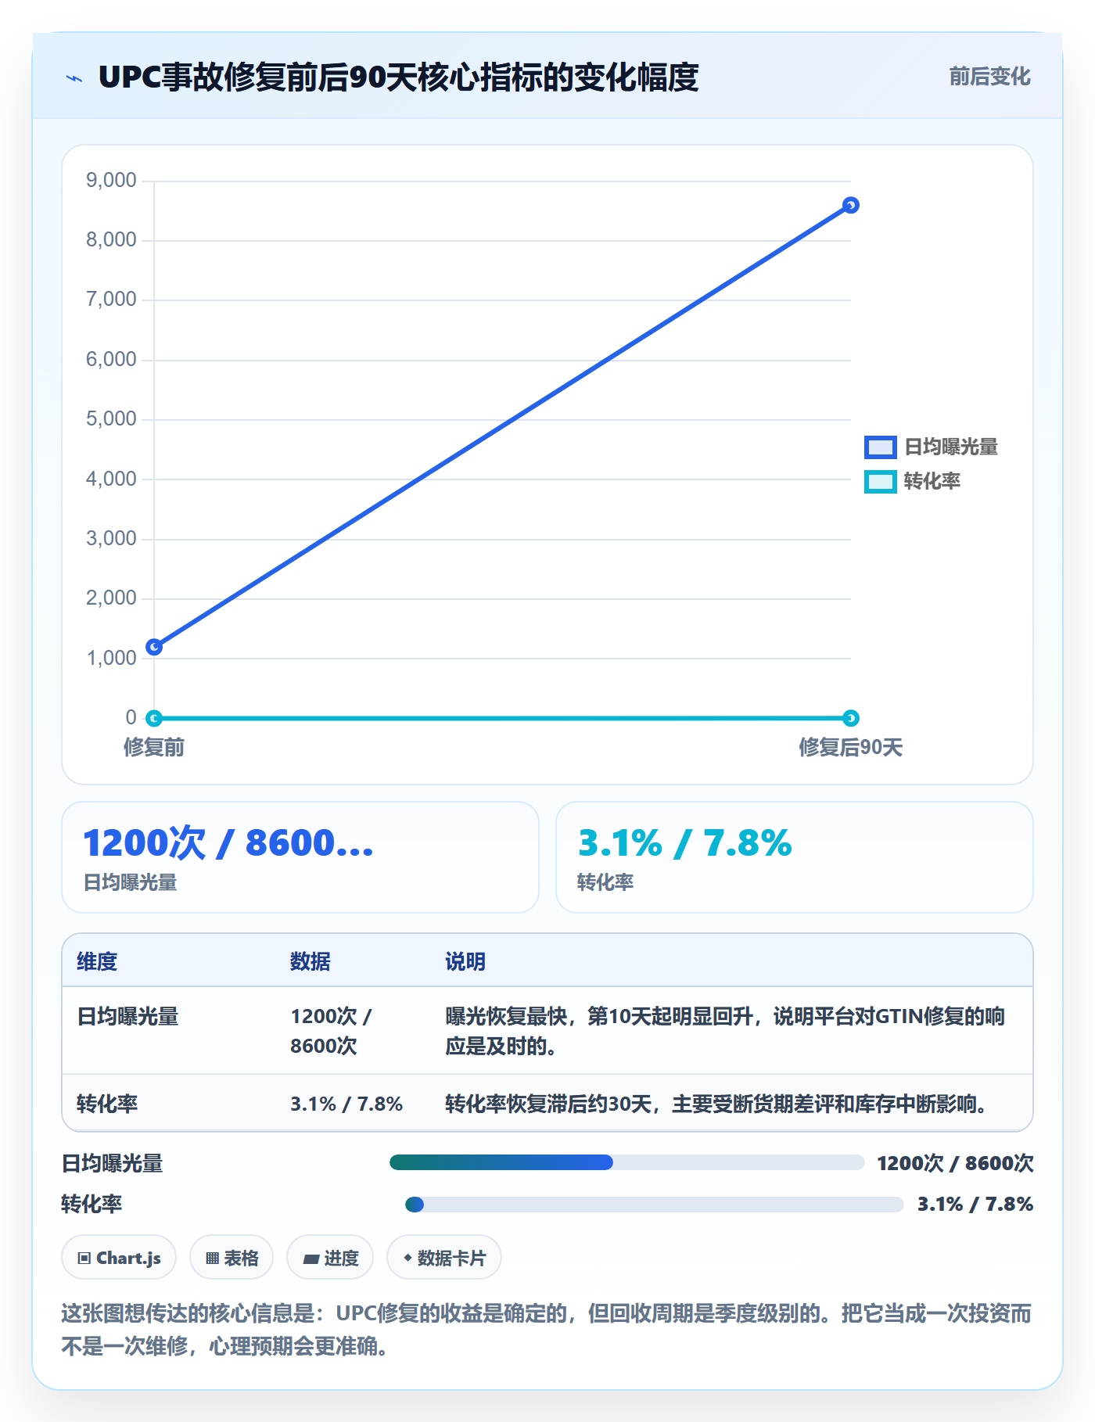Click the lightning icon beside the title

point(74,77)
